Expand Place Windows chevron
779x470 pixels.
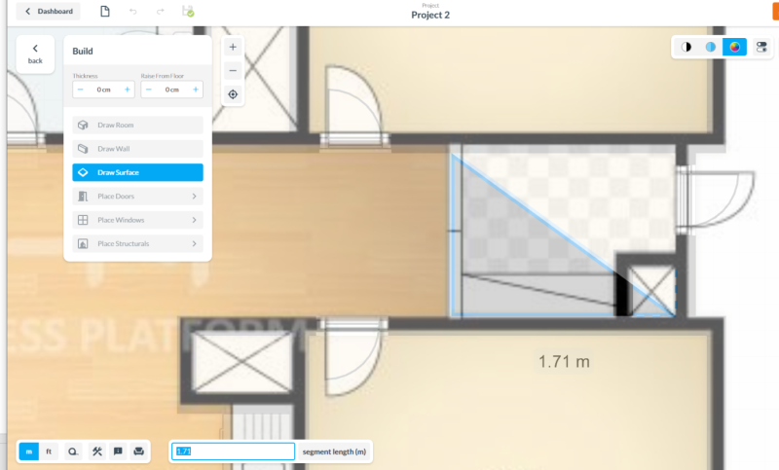tap(194, 220)
